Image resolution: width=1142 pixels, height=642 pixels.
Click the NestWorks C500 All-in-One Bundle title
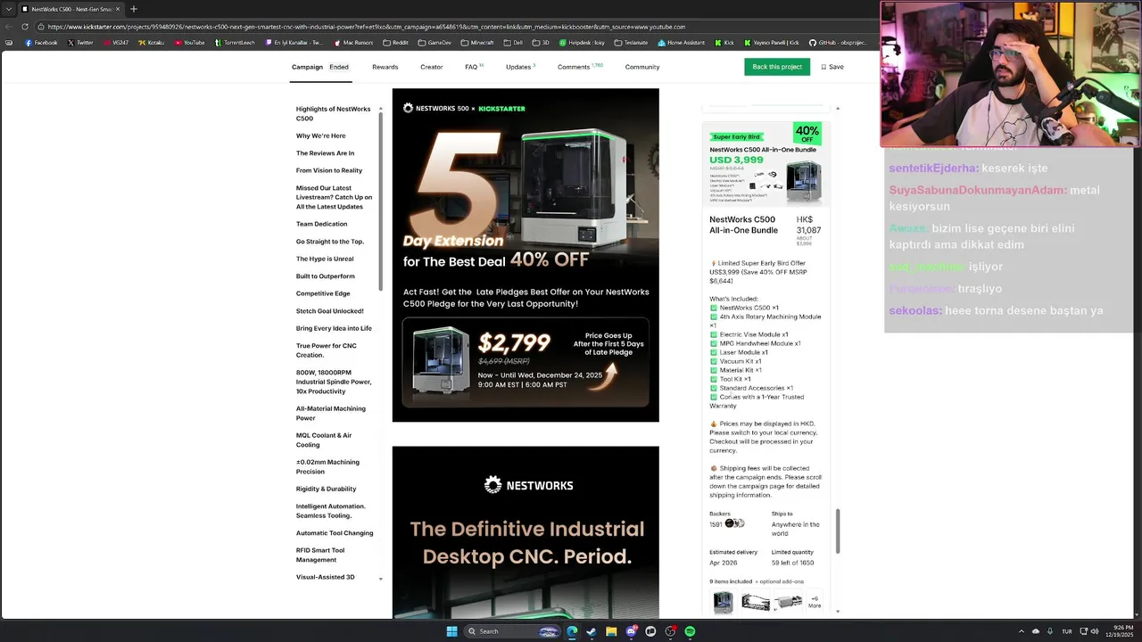coord(744,225)
